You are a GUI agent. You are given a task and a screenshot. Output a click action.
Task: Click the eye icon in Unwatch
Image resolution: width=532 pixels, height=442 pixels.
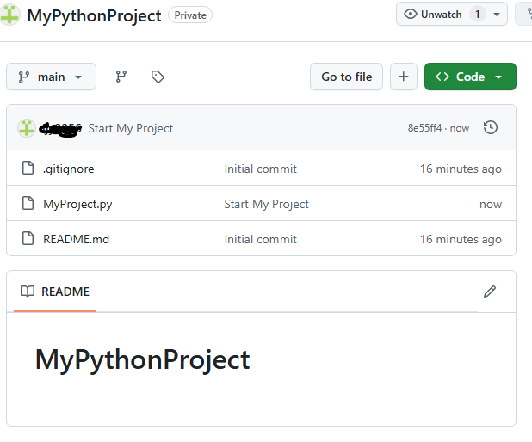(x=411, y=15)
